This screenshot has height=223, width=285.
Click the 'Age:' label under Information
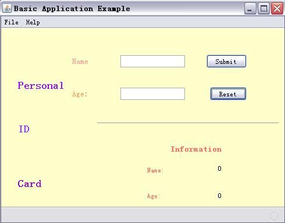pos(154,196)
